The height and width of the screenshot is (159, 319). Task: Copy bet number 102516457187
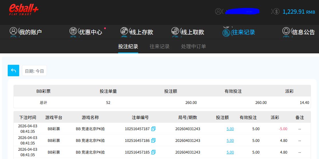tap(153, 129)
